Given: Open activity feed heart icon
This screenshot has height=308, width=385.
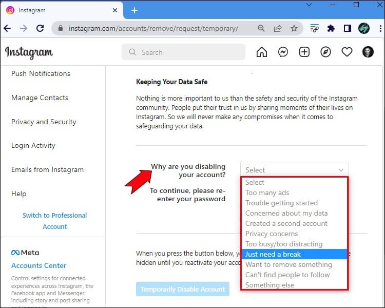Looking at the screenshot, I should click(347, 52).
